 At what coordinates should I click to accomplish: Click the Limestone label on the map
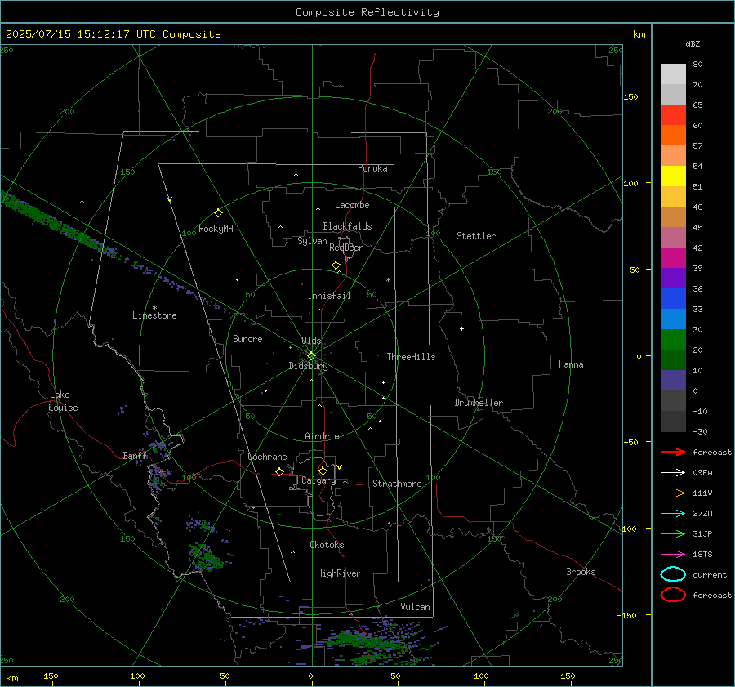(154, 315)
